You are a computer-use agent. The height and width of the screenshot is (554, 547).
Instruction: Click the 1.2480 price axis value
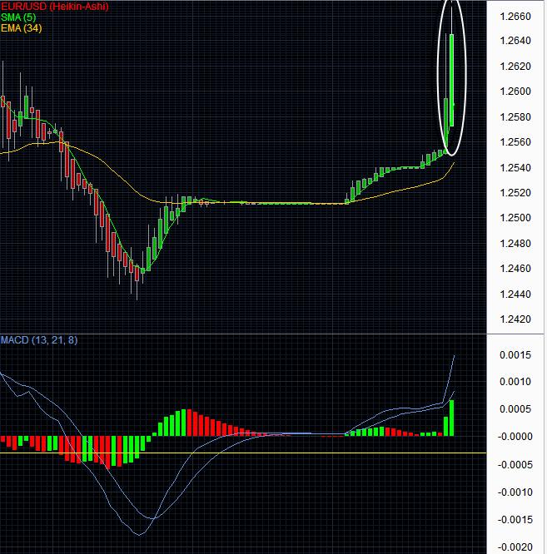(x=515, y=244)
